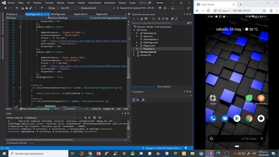Open Herramientas menu
This screenshot has height=157, width=279.
click(95, 3)
